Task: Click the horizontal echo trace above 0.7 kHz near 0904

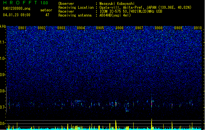Action: tap(80, 101)
